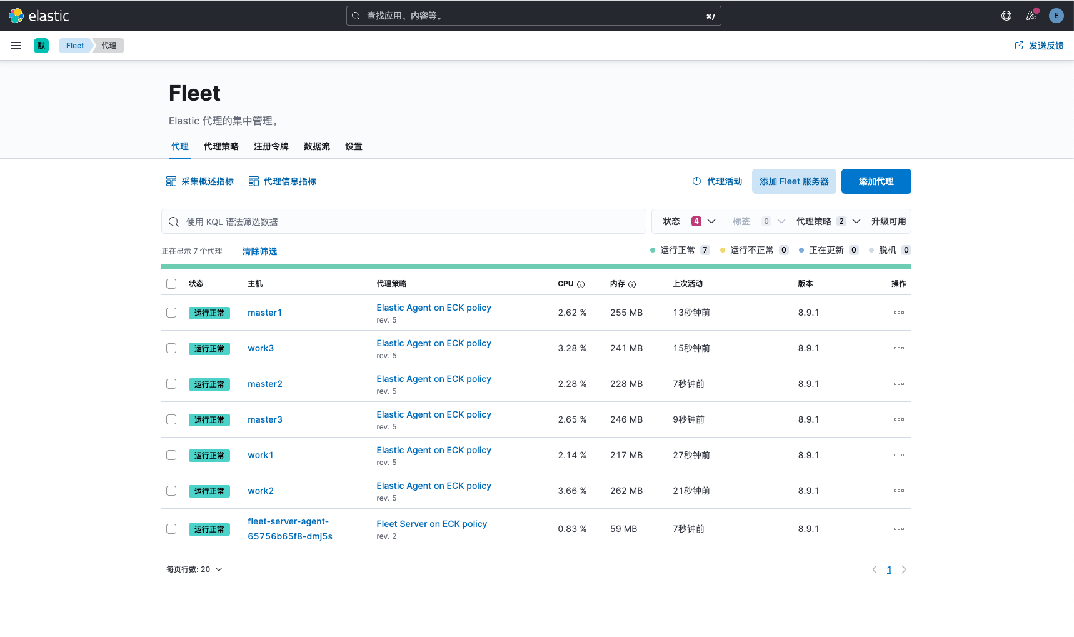Viewport: 1074px width, 637px height.
Task: Open the work3 host link
Action: click(261, 348)
